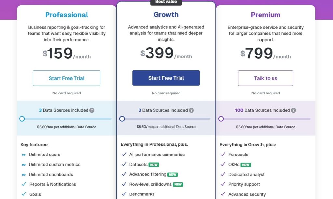Image resolution: width=333 pixels, height=199 pixels.
Task: Click NEW badge beside Row-level drilldowns
Action: pos(178,184)
